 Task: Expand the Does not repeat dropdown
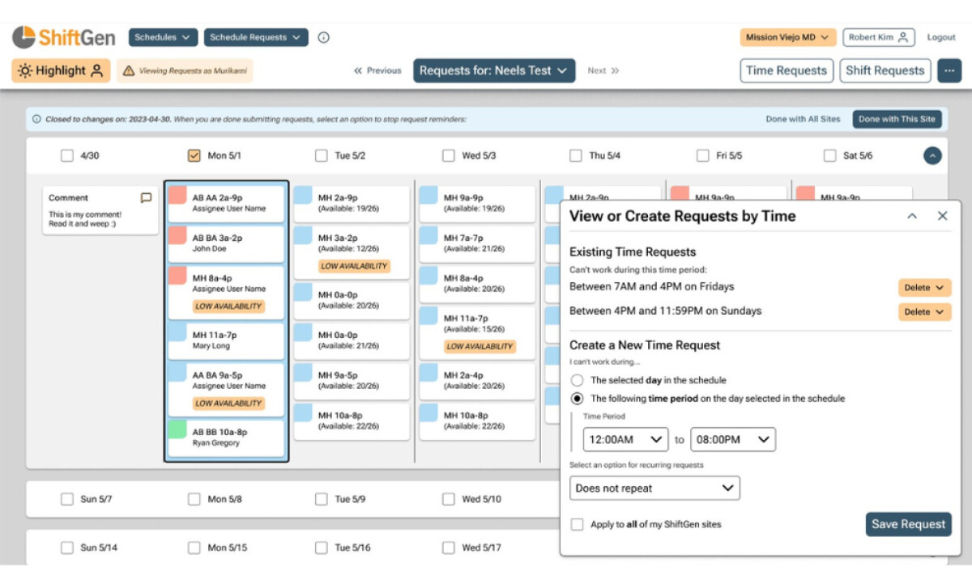point(654,488)
